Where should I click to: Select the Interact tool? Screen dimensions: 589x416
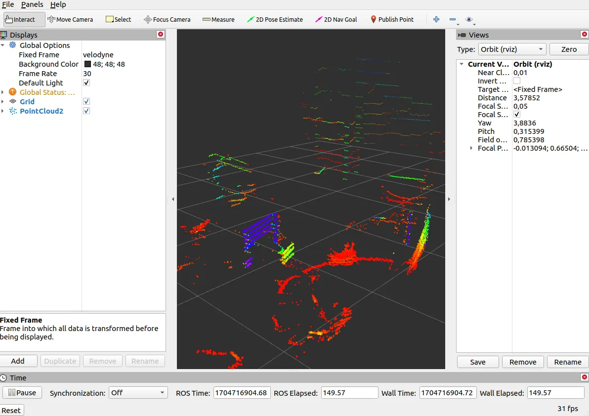click(24, 20)
